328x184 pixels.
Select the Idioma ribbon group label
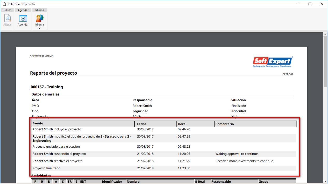[40, 10]
